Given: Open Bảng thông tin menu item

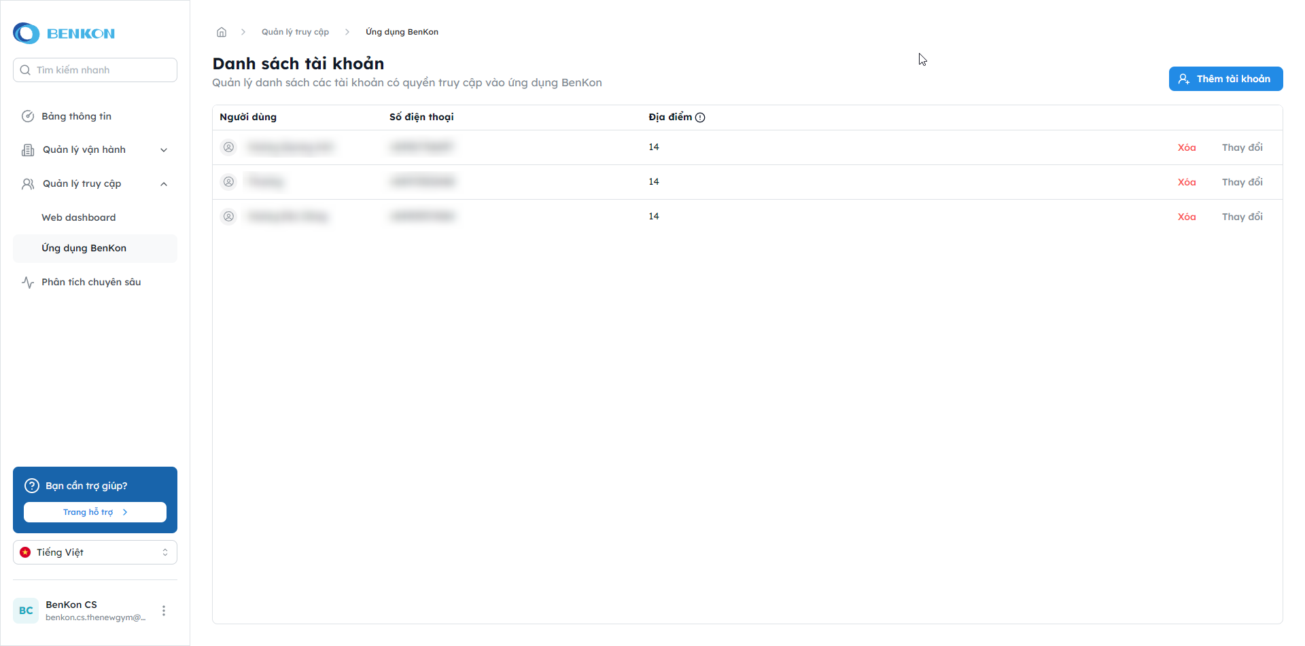Looking at the screenshot, I should (95, 116).
